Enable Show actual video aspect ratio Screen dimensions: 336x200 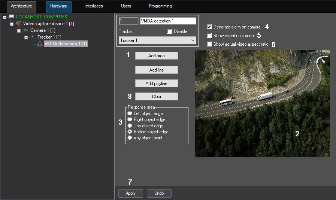click(x=209, y=44)
